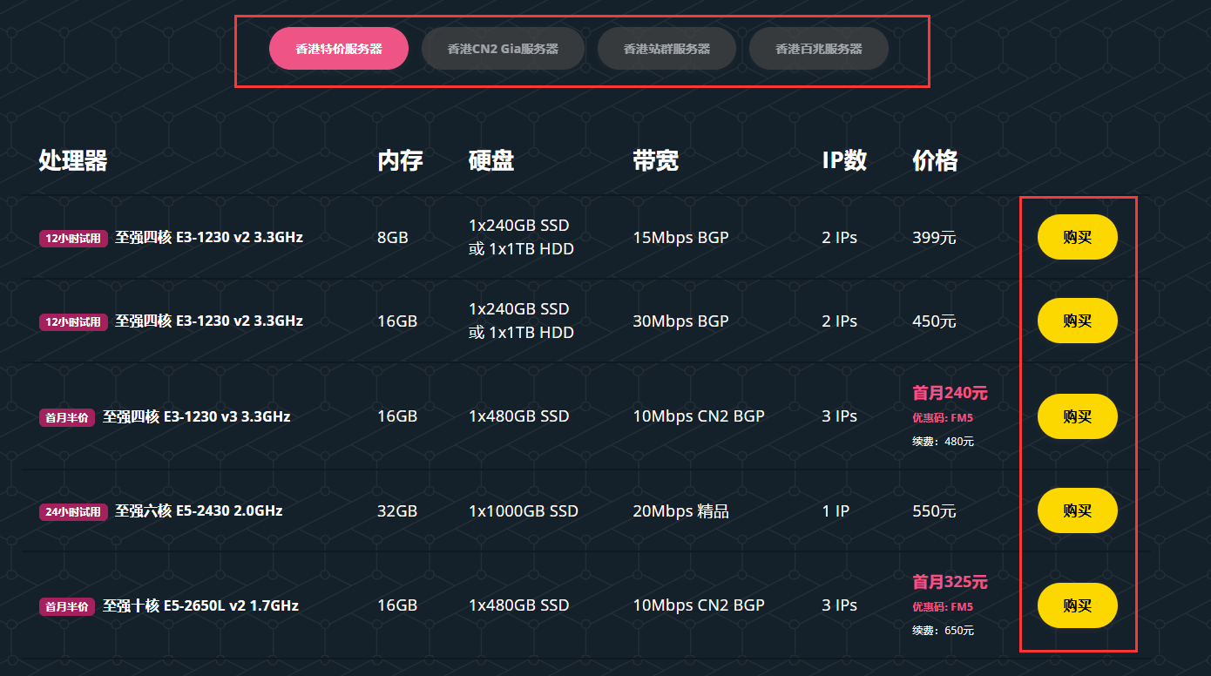Click the 首月325元 promotional price
1211x676 pixels.
[950, 582]
